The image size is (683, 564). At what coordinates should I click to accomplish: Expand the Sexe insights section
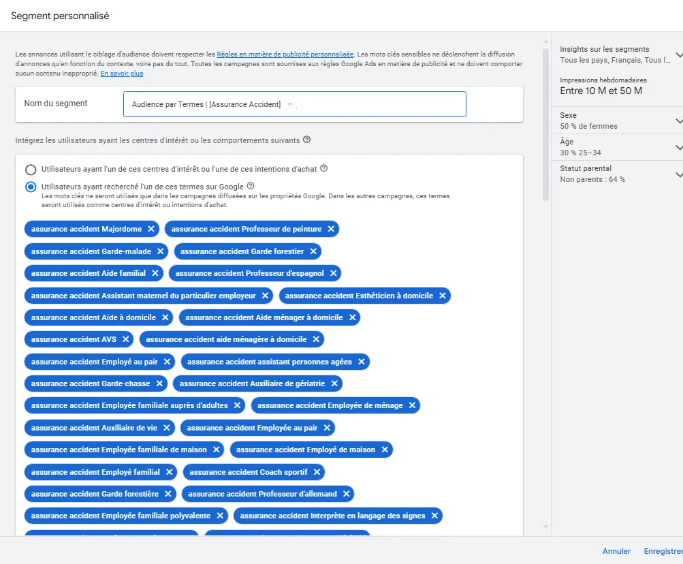pos(679,120)
